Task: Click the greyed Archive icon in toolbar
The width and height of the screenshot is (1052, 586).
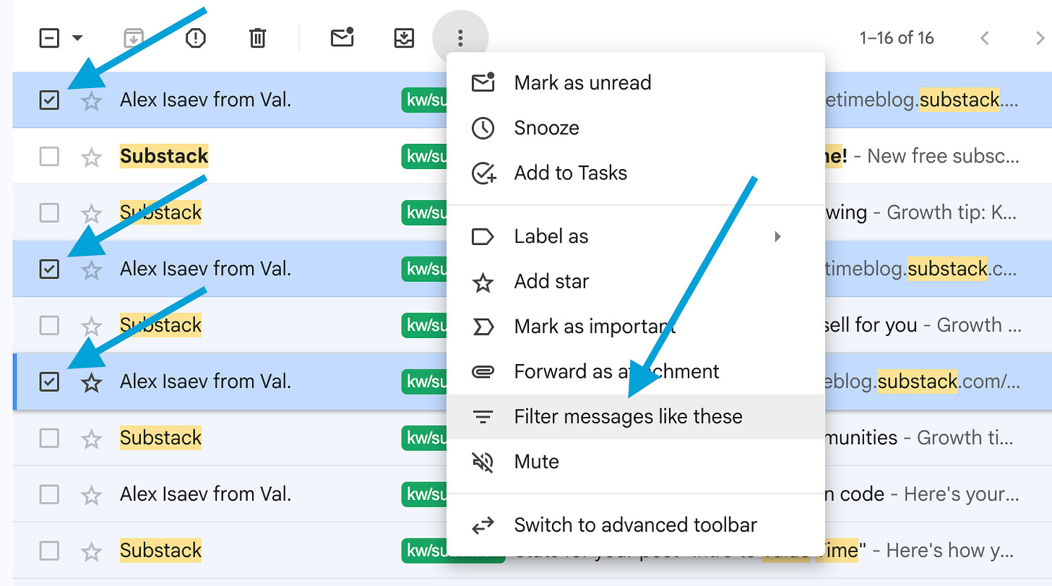Action: tap(133, 38)
